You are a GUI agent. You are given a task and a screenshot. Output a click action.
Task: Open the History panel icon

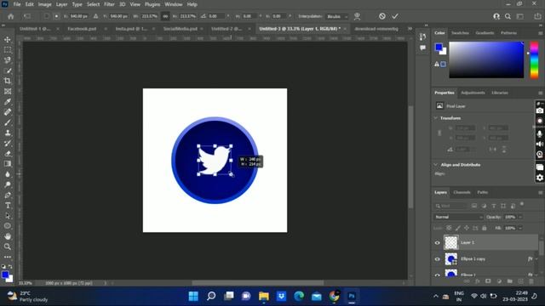click(x=422, y=37)
